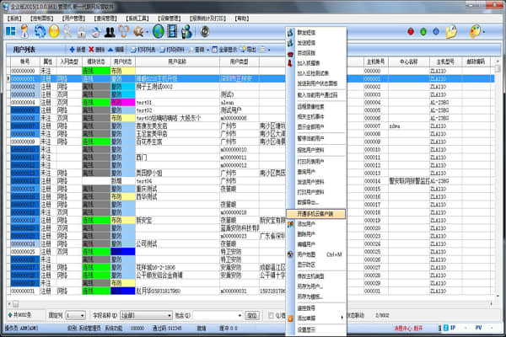Viewport: 506px width, 337px height.
Task: Toggle the checkbox beside the 定位 button
Action: [x=271, y=315]
